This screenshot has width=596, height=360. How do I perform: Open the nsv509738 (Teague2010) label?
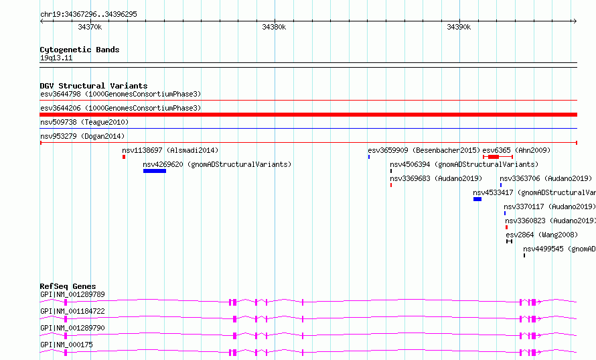pos(84,122)
